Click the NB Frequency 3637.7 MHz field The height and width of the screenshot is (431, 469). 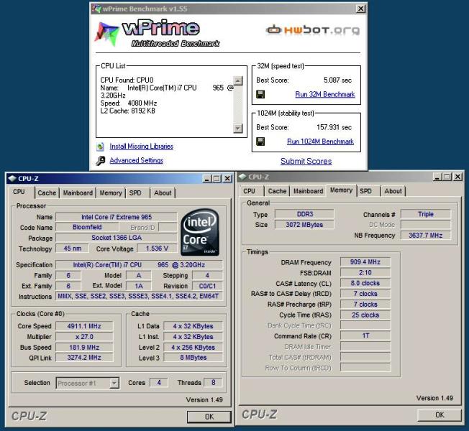(x=425, y=236)
